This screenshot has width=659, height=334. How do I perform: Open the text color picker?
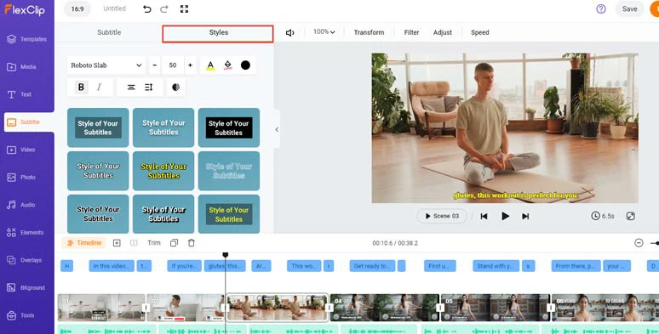click(210, 65)
